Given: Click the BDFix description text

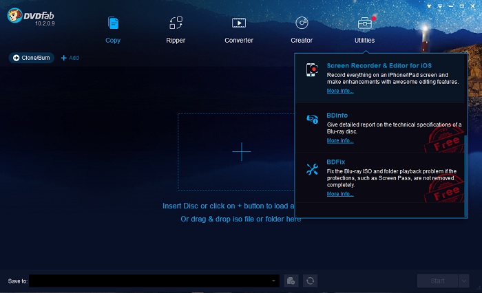Looking at the screenshot, I should point(392,178).
